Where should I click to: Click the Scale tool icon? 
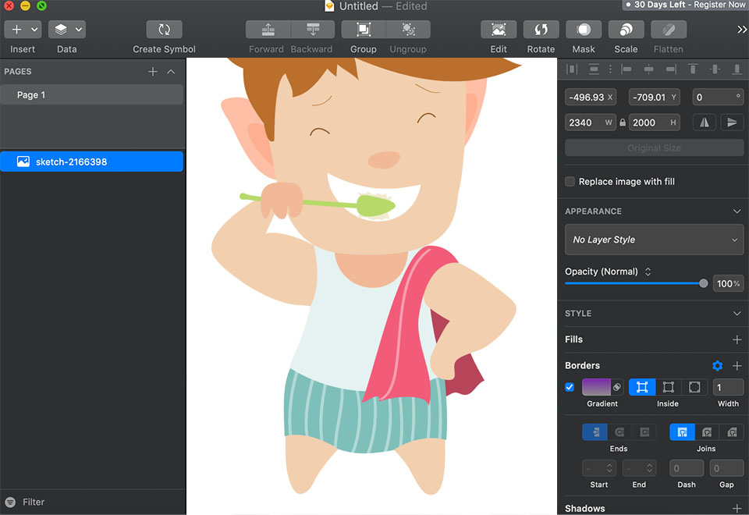point(626,30)
